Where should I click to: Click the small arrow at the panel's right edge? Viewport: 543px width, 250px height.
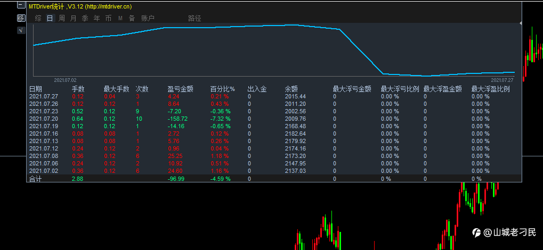[x=521, y=23]
